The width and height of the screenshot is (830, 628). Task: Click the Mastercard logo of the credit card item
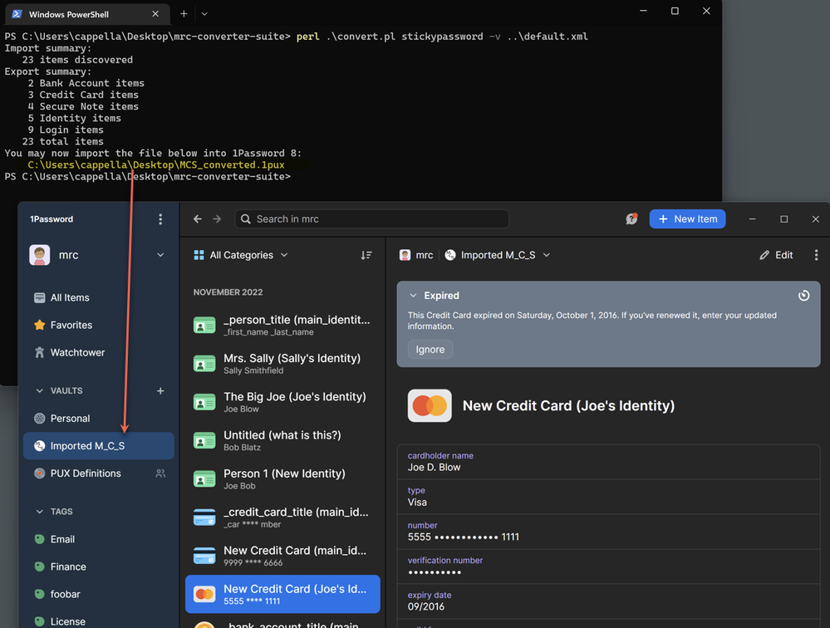pyautogui.click(x=430, y=406)
